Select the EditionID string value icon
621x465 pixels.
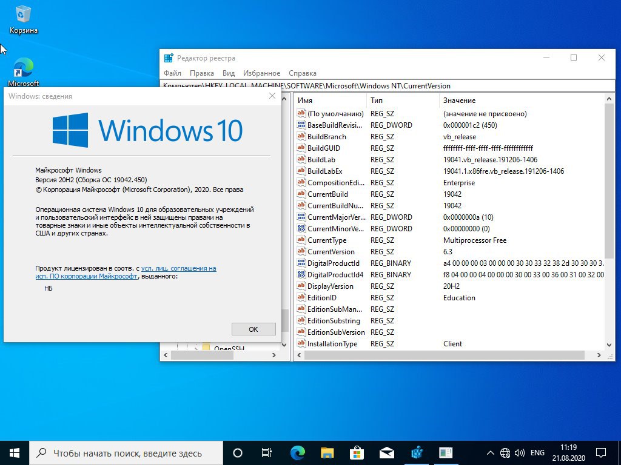(x=301, y=297)
